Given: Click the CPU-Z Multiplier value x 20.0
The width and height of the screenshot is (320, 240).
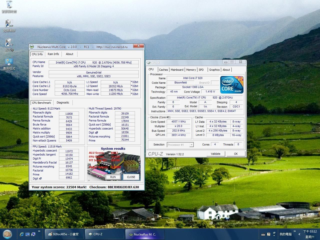Looking at the screenshot, I should click(x=178, y=126).
